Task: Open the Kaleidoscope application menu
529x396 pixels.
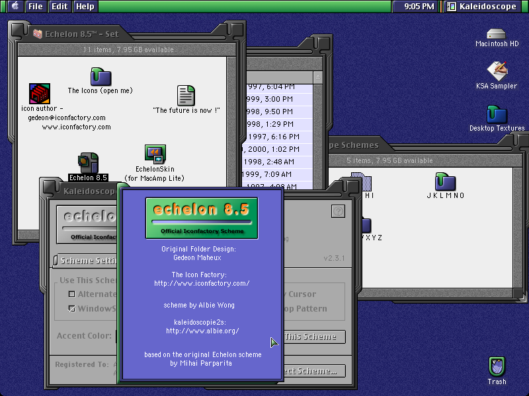Action: click(482, 6)
